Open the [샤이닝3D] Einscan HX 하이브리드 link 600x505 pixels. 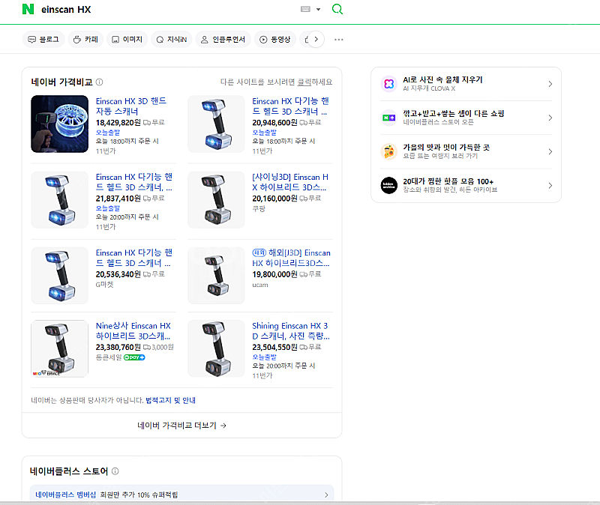click(290, 182)
